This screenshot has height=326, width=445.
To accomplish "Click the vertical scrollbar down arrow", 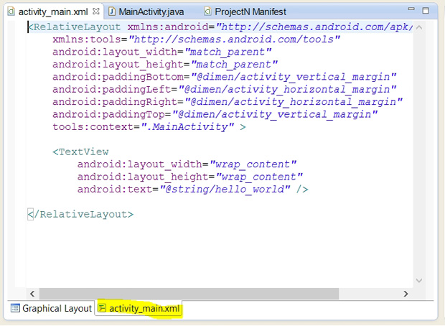I will pyautogui.click(x=419, y=281).
